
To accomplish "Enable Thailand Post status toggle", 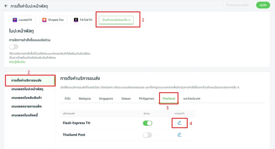I will coord(147,135).
